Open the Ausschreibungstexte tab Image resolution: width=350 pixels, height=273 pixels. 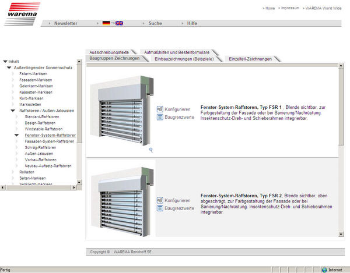point(109,52)
